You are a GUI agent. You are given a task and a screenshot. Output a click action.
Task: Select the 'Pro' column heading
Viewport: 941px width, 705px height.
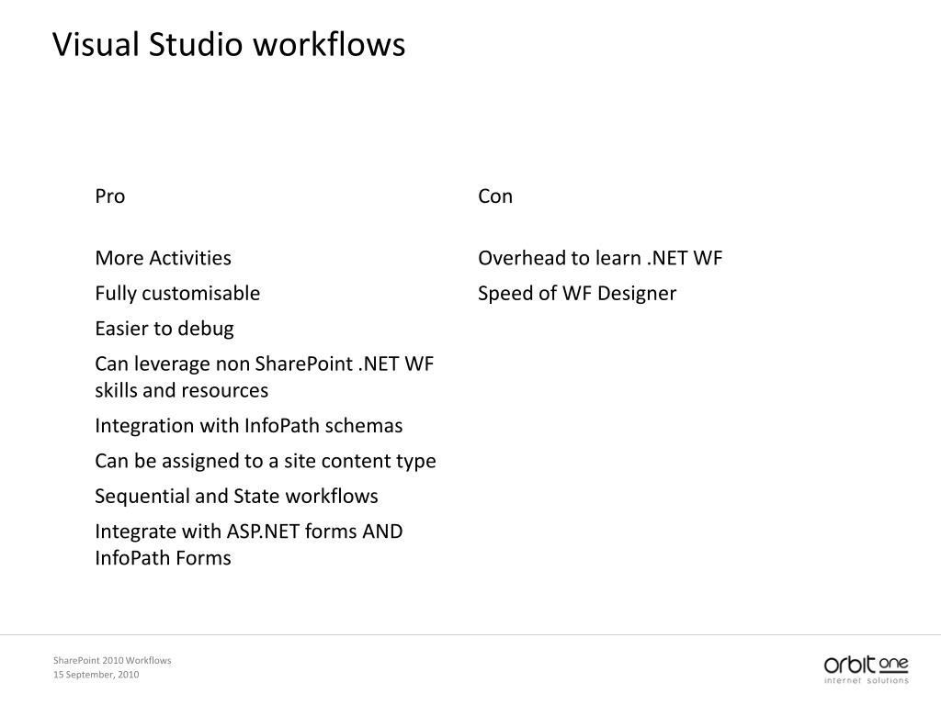(110, 196)
